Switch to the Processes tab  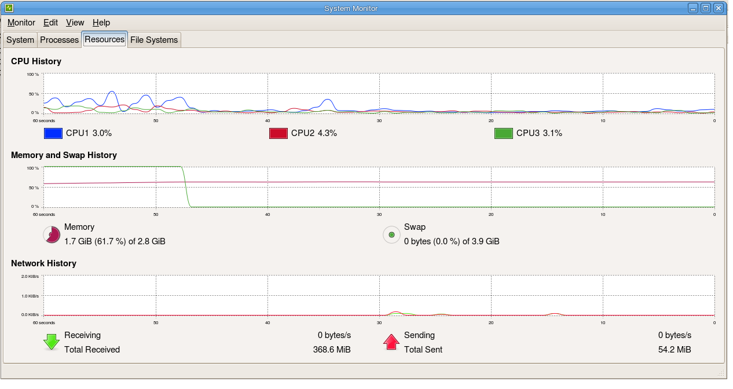pos(58,40)
